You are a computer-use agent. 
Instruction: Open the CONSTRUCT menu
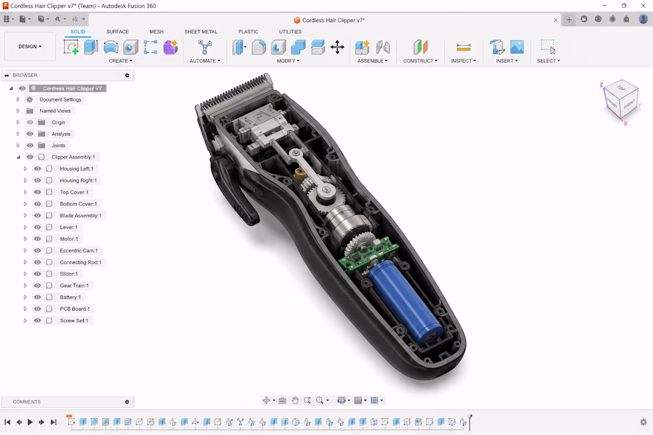point(420,61)
